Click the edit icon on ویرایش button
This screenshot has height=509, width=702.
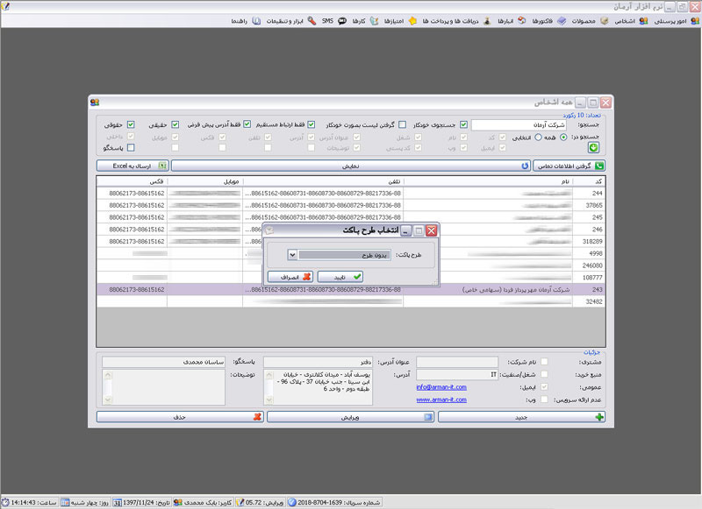[428, 417]
